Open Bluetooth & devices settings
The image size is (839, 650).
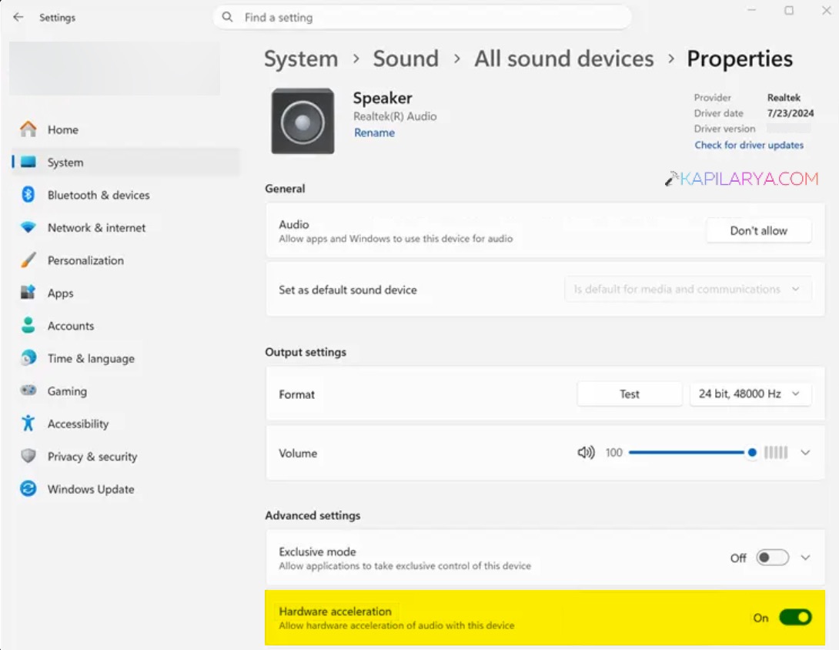point(125,194)
